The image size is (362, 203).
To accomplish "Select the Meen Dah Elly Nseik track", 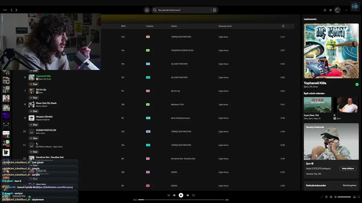I will tap(46, 103).
